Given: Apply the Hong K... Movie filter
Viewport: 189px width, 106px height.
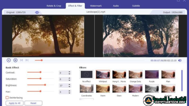Looking at the screenshot, I should [x=119, y=74].
